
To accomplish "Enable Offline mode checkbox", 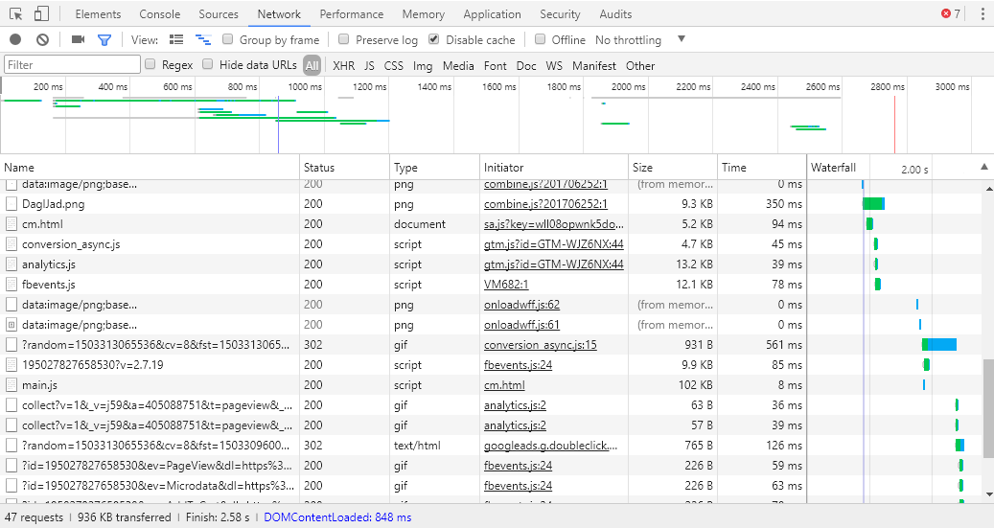I will 540,39.
